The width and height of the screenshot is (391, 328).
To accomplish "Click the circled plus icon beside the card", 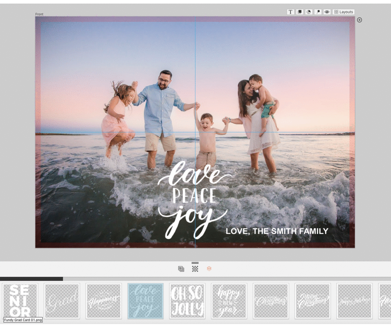I will (359, 20).
